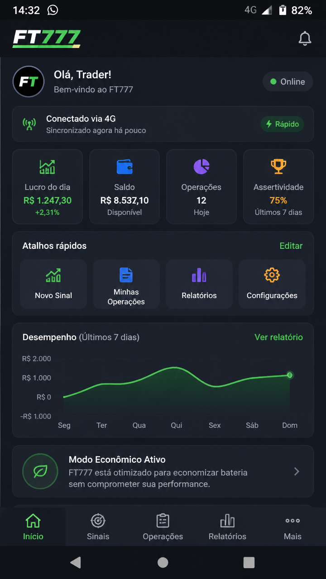Screen dimensions: 326x579
Task: Tap the Rápido connection badge
Action: (282, 124)
